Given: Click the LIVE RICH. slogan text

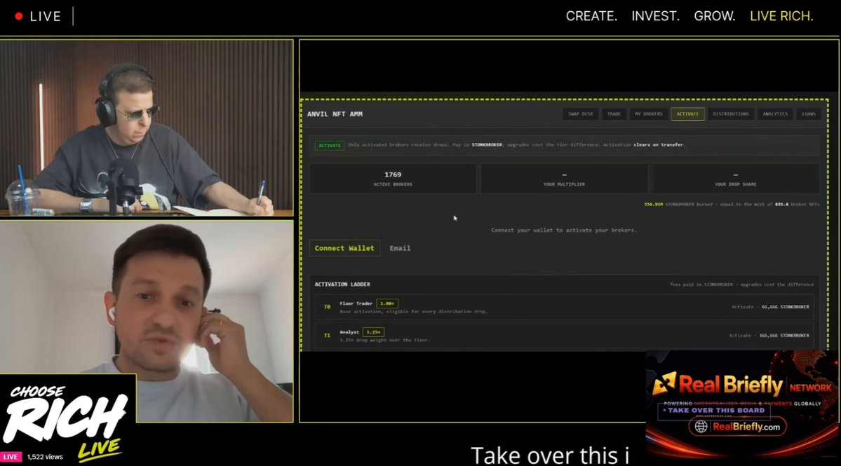Looking at the screenshot, I should (781, 16).
